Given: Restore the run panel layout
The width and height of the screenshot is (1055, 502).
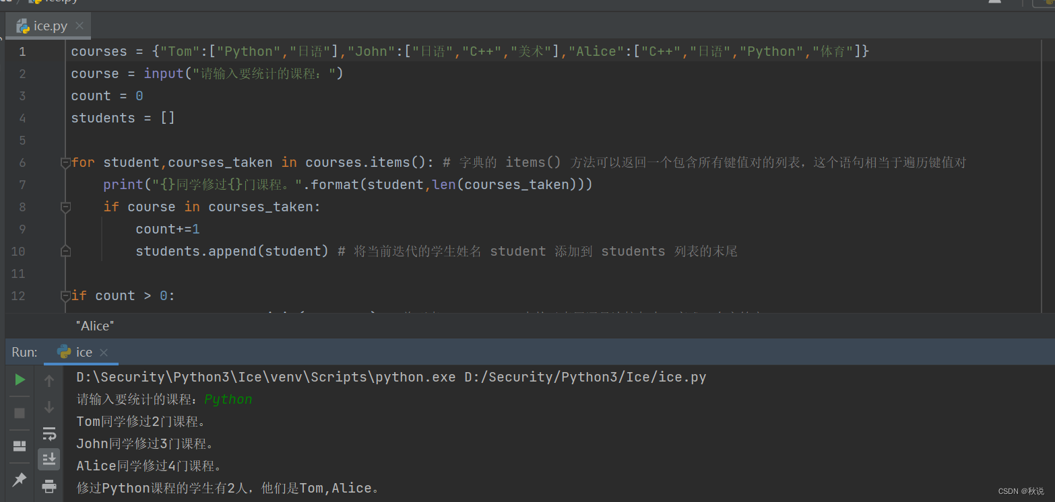Looking at the screenshot, I should coord(20,446).
